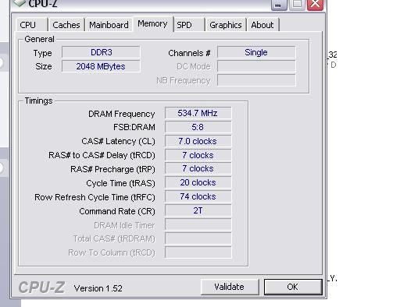
Task: Click the Validate button
Action: (x=230, y=287)
